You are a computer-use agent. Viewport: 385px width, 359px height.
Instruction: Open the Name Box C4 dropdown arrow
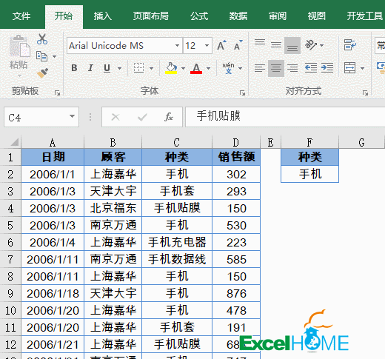72,116
